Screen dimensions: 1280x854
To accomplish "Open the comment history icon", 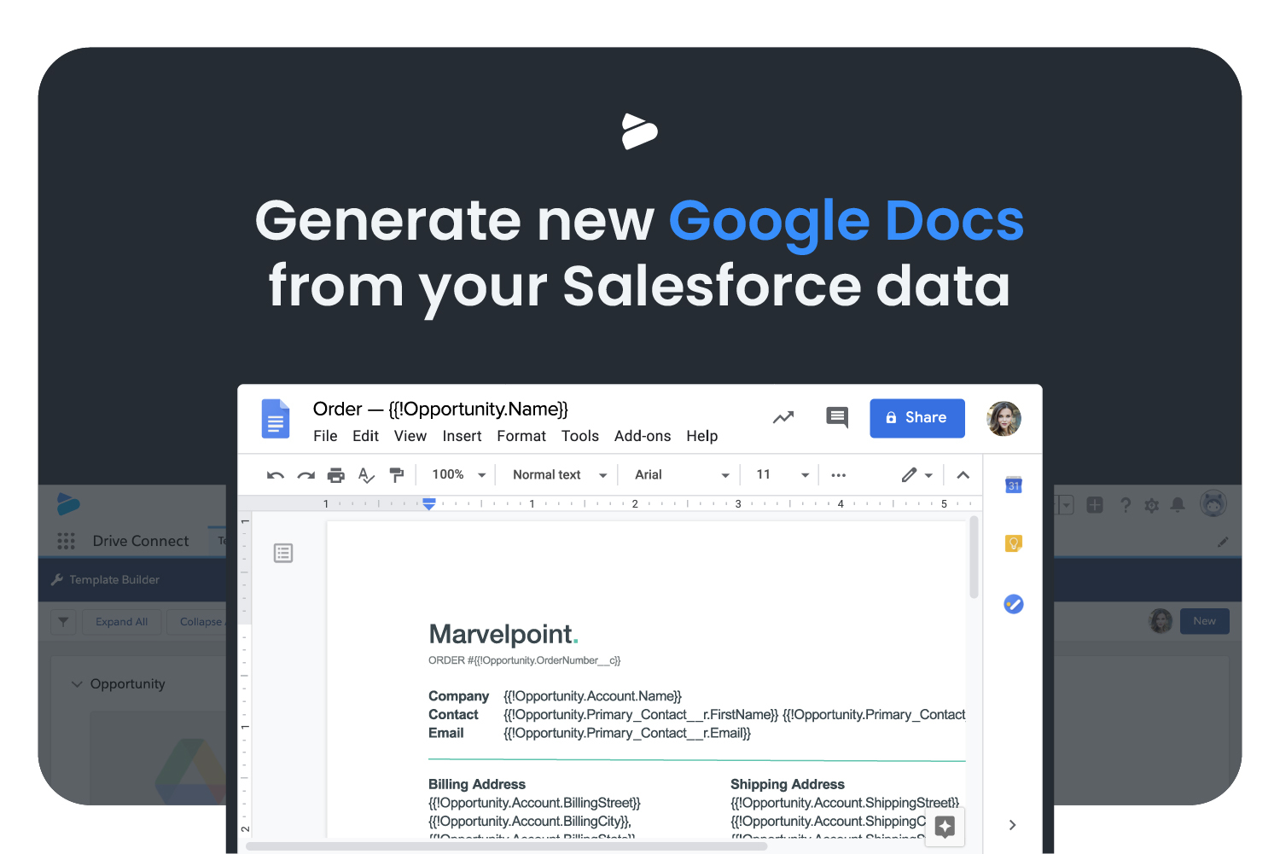I will (x=836, y=417).
